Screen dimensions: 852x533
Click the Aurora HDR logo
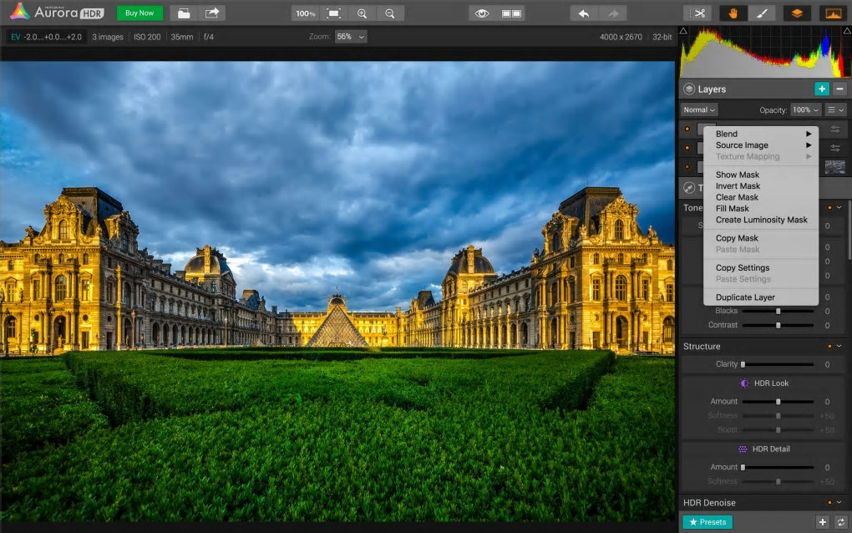(x=57, y=12)
